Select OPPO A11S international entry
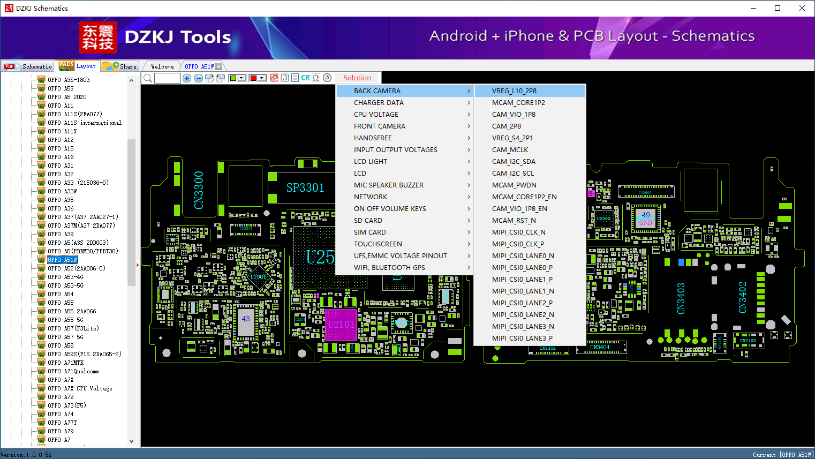This screenshot has height=459, width=815. pyautogui.click(x=85, y=123)
